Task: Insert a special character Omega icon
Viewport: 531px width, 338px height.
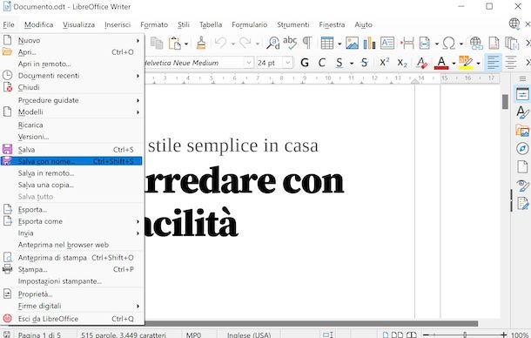Action: click(448, 43)
